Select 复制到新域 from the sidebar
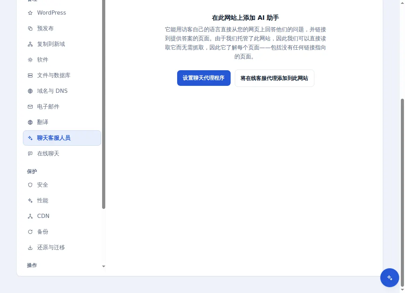Screen dimensions: 405x293 click(x=62, y=44)
